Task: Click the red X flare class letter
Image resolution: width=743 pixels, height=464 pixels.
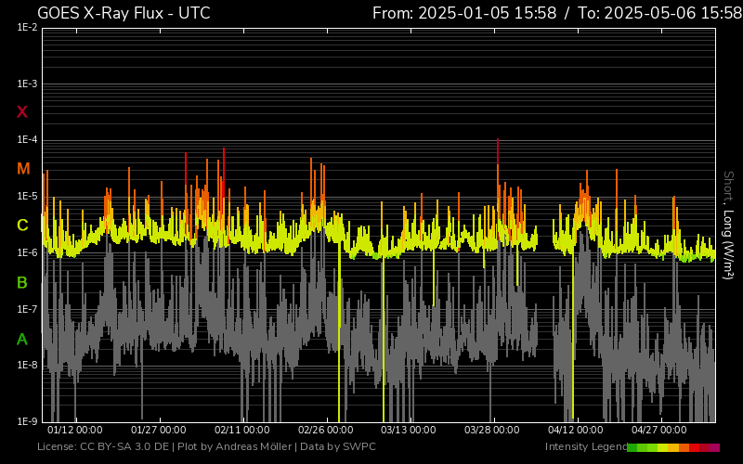Action: pos(22,112)
